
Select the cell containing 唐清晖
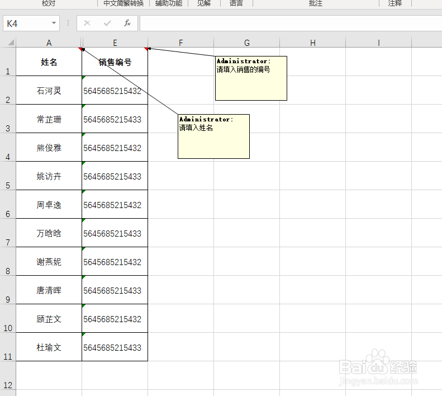tap(49, 290)
